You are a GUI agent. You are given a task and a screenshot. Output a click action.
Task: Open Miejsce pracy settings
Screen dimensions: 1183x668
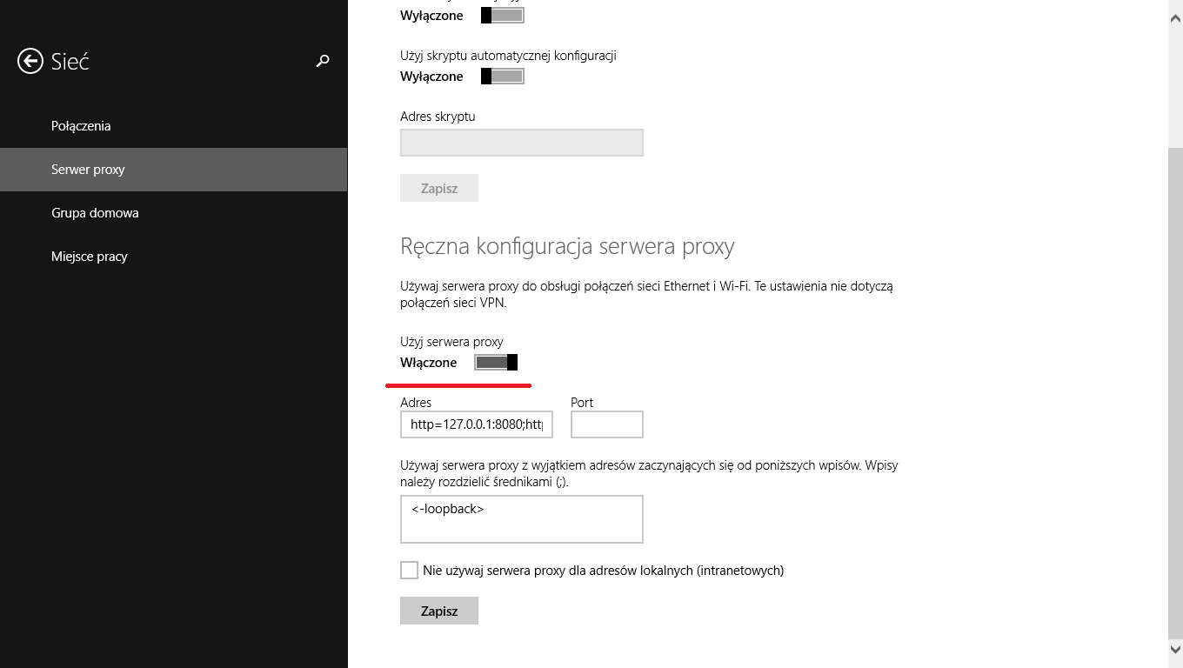(x=174, y=257)
